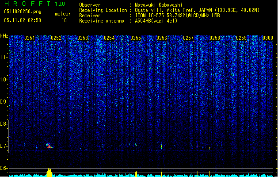
Task: Click the 1.0 frequency axis label
Action: tap(4, 80)
